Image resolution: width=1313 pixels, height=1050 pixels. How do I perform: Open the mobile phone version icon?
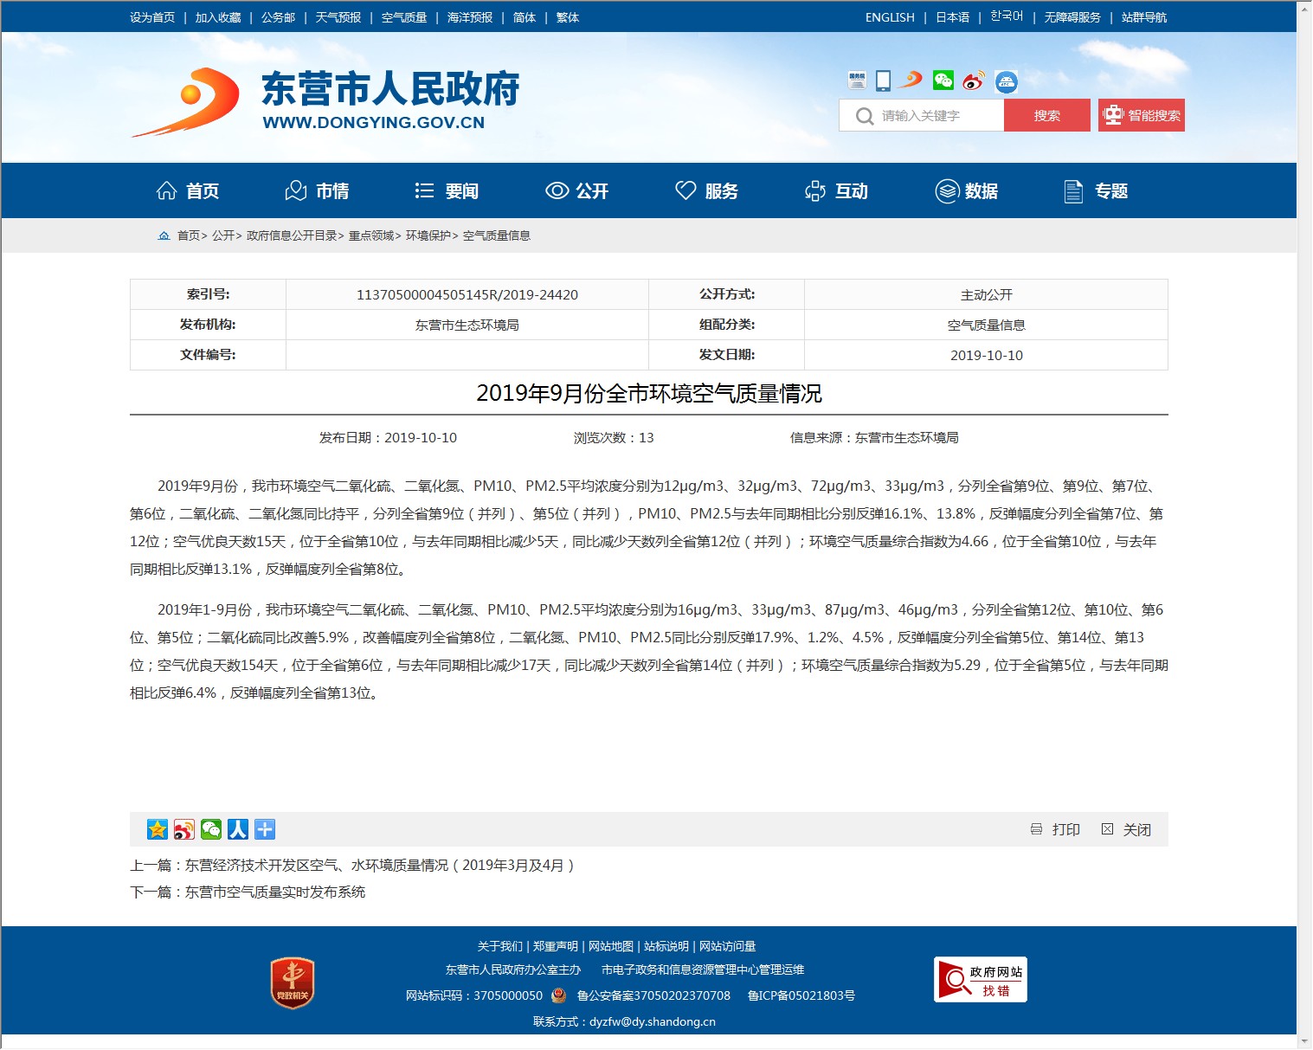(x=883, y=81)
